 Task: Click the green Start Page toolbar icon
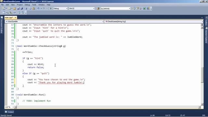pos(145,8)
